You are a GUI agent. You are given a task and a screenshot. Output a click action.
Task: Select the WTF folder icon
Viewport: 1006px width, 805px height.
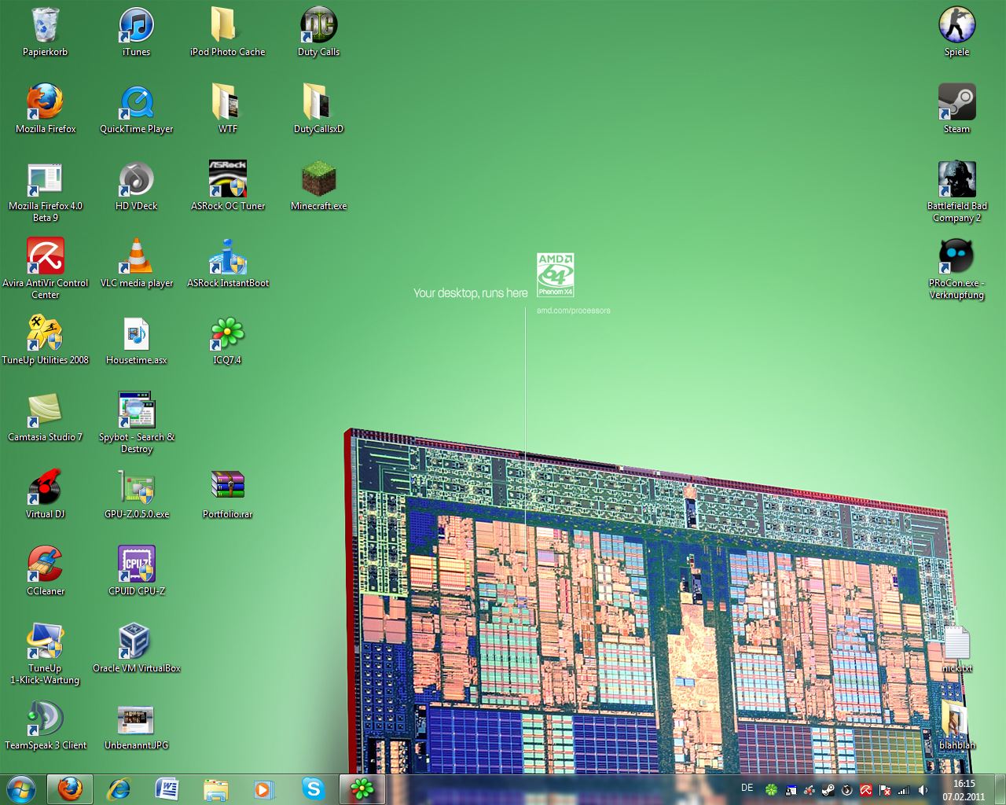click(x=227, y=110)
